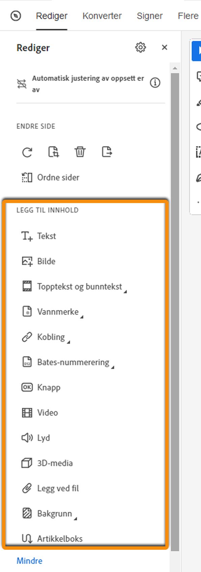Open the 3D-media insertion tool

tap(55, 463)
